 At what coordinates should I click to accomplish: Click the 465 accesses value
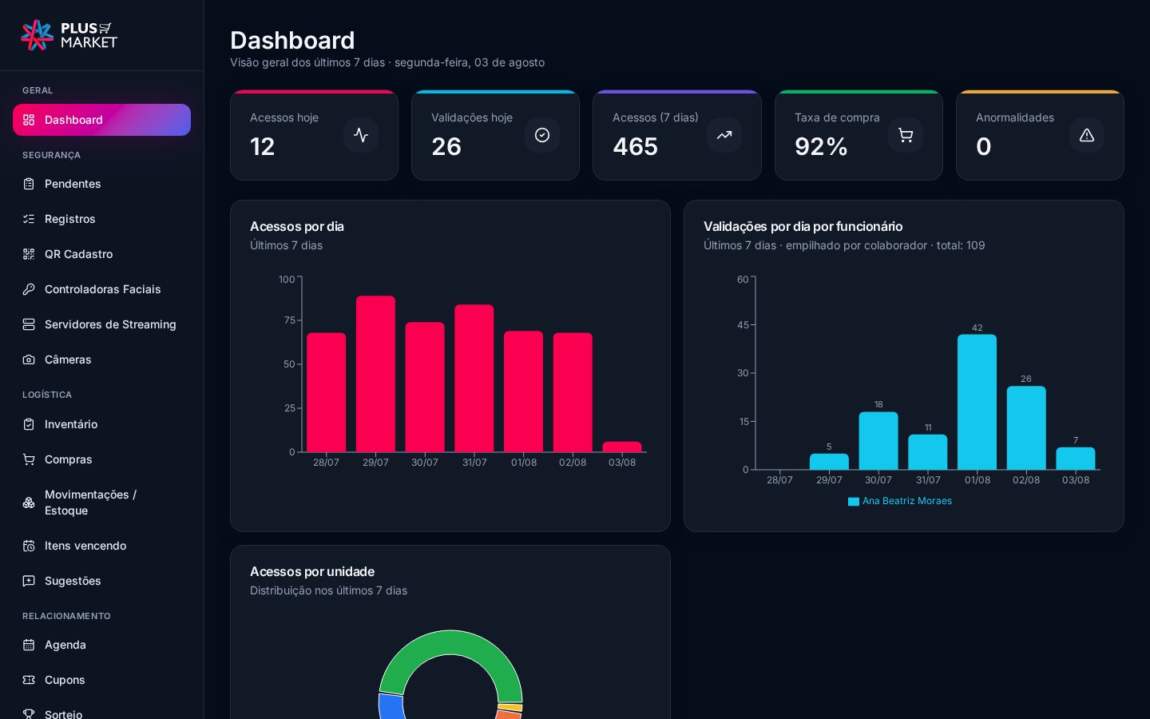(636, 146)
